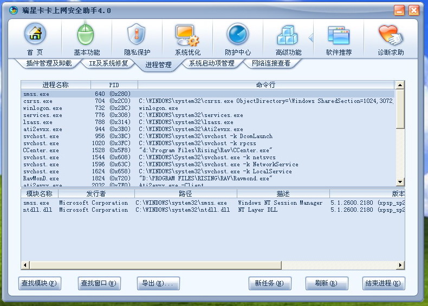Click path C:\WINDOWS\system32\ntdll.dll
The height and width of the screenshot is (306, 428).
(x=183, y=210)
